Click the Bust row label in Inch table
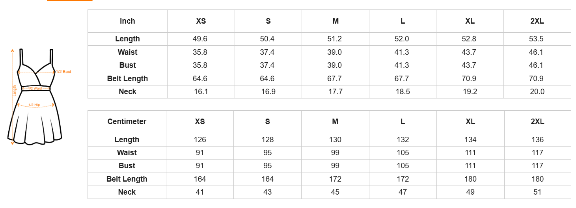 pos(127,65)
